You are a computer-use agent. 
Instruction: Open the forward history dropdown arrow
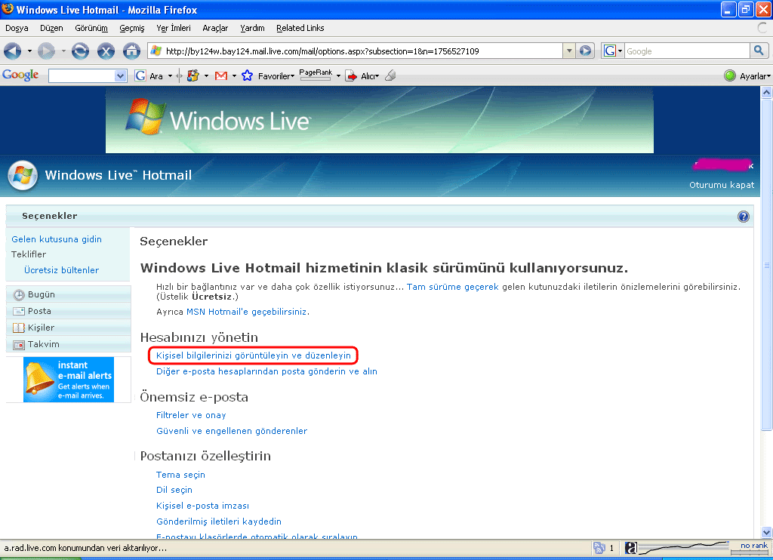[x=63, y=51]
